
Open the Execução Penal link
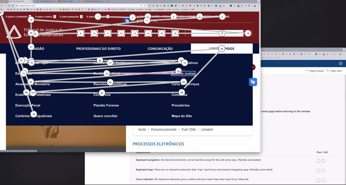tap(28, 105)
